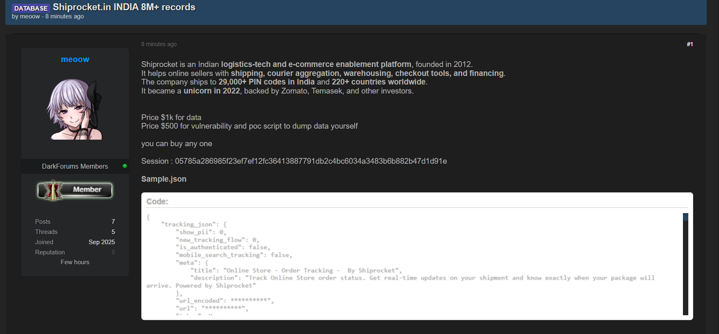The width and height of the screenshot is (719, 334).
Task: Click author name meoow in thread header
Action: click(x=30, y=16)
